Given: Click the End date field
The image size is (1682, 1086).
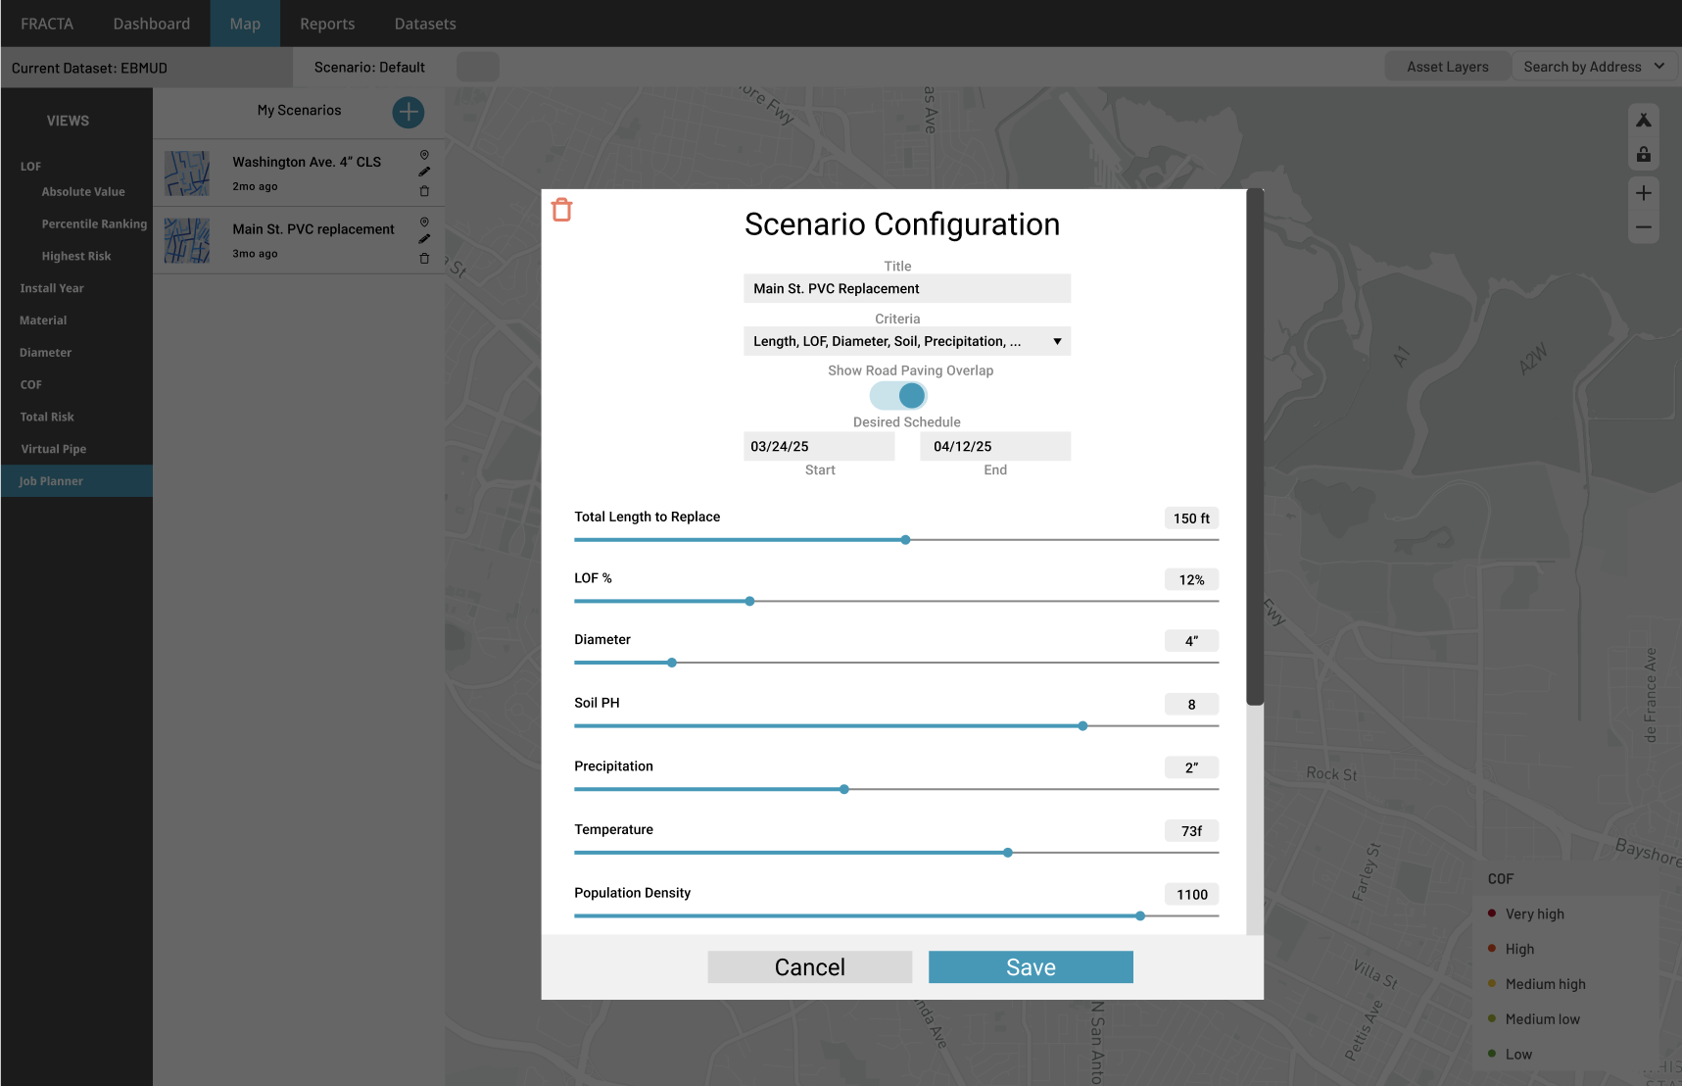Looking at the screenshot, I should pos(995,446).
